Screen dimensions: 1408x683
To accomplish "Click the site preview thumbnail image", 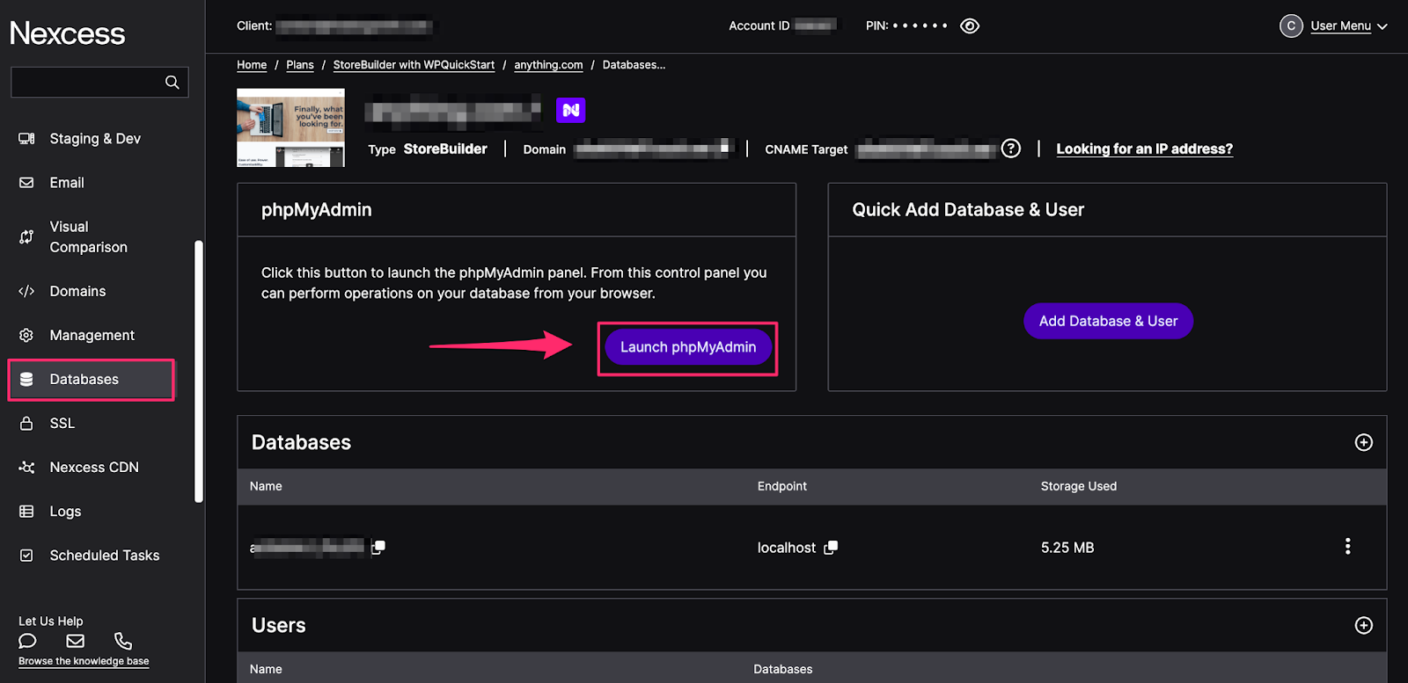I will pos(290,127).
